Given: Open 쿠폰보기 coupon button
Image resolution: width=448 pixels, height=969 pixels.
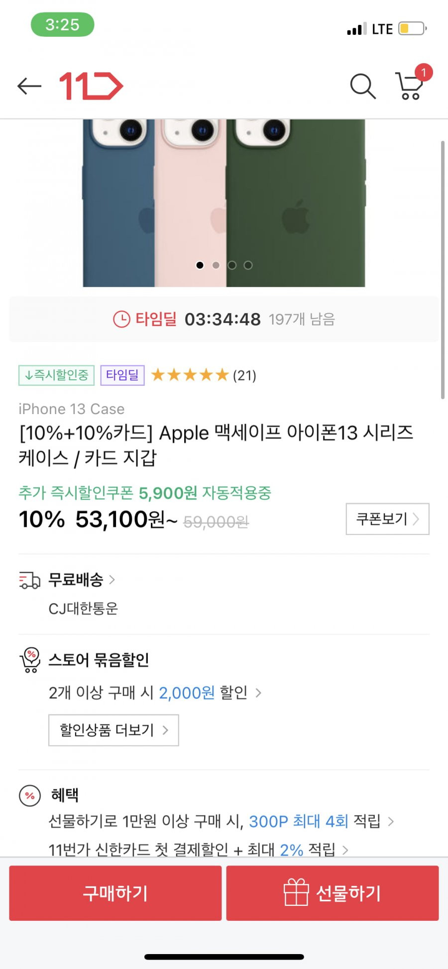Looking at the screenshot, I should click(387, 519).
